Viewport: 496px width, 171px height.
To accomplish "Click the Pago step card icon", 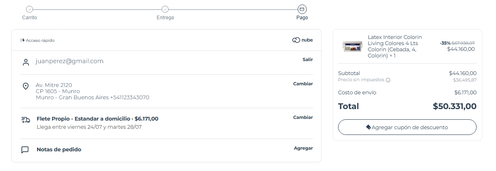I will pyautogui.click(x=302, y=9).
